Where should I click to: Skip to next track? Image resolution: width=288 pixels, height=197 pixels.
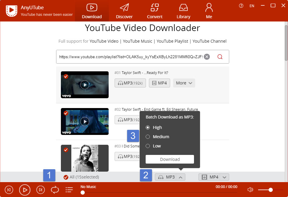click(41, 190)
